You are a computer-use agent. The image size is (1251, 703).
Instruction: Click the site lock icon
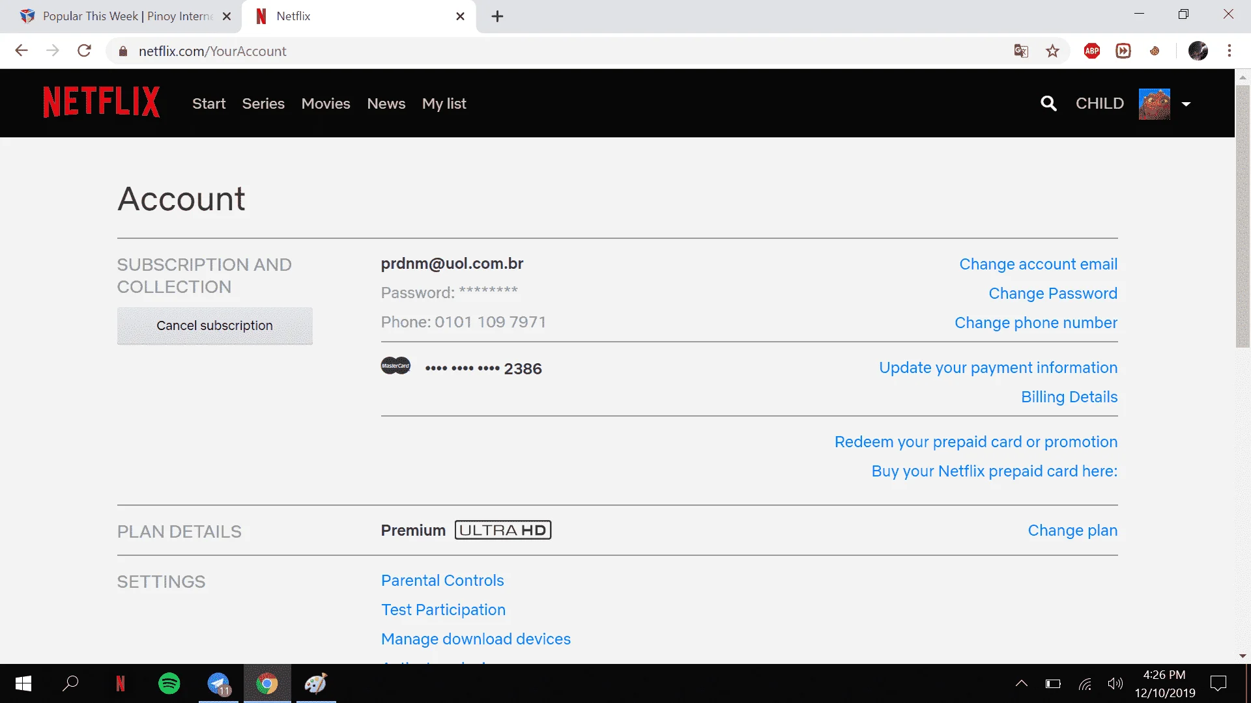pyautogui.click(x=122, y=51)
